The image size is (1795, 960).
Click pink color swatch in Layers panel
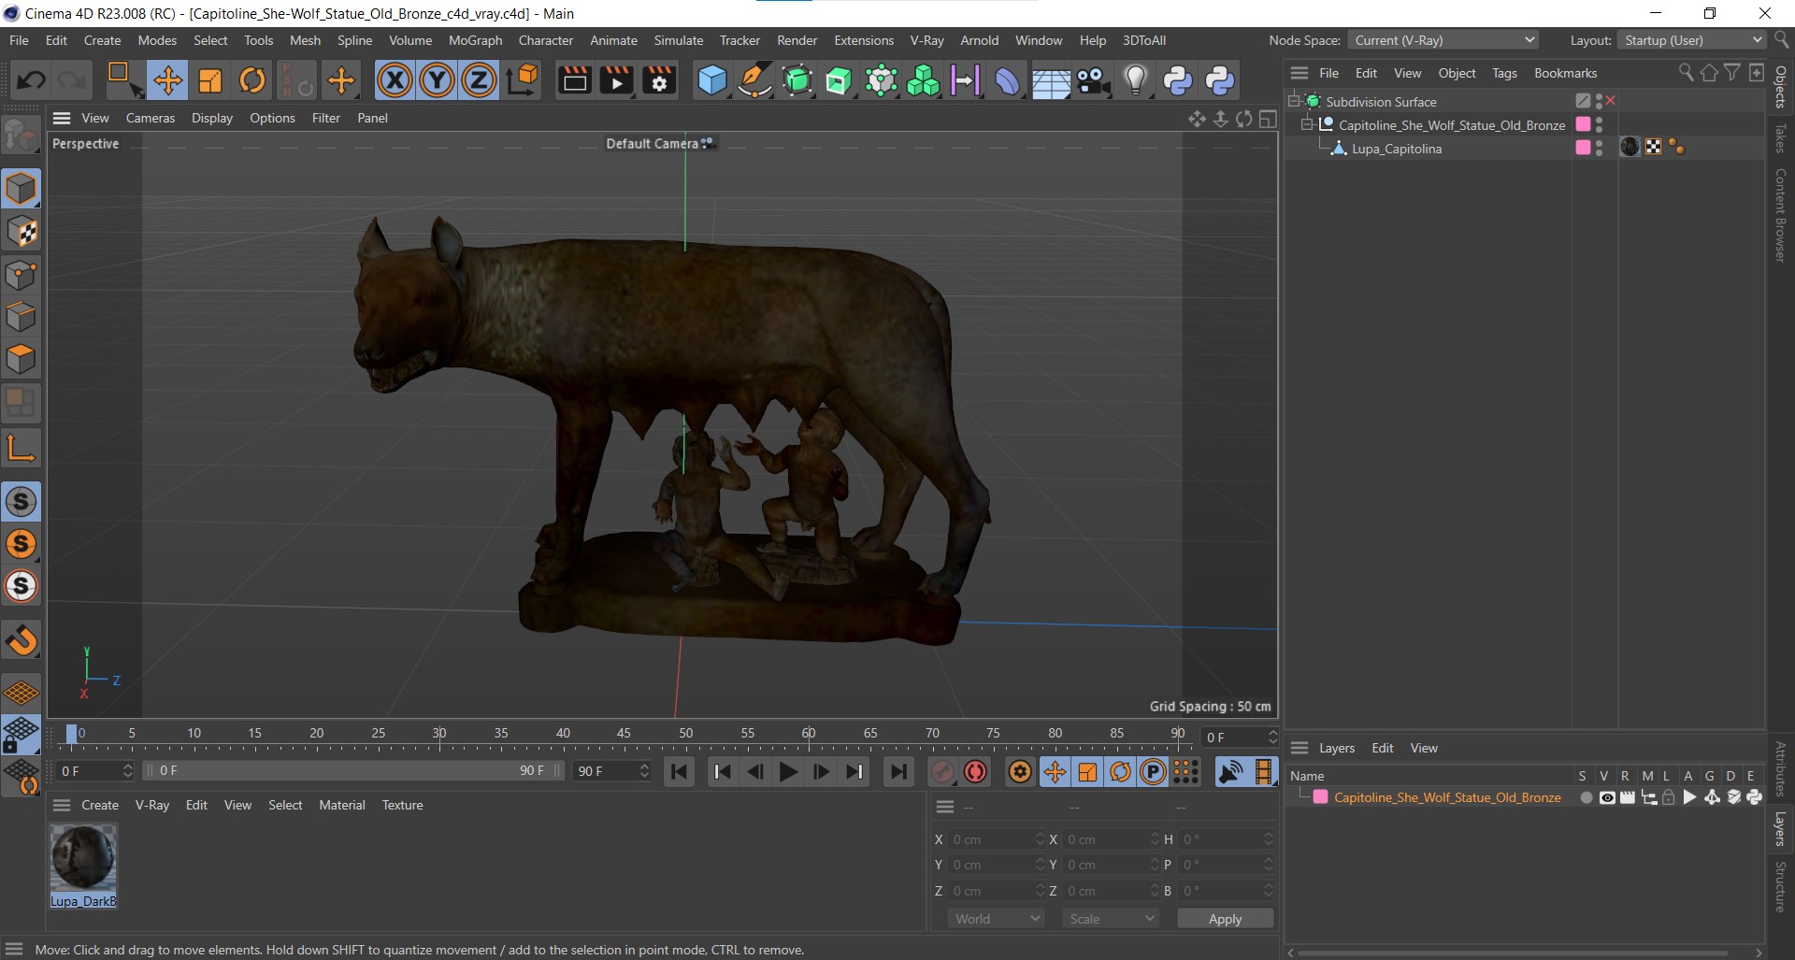point(1320,797)
